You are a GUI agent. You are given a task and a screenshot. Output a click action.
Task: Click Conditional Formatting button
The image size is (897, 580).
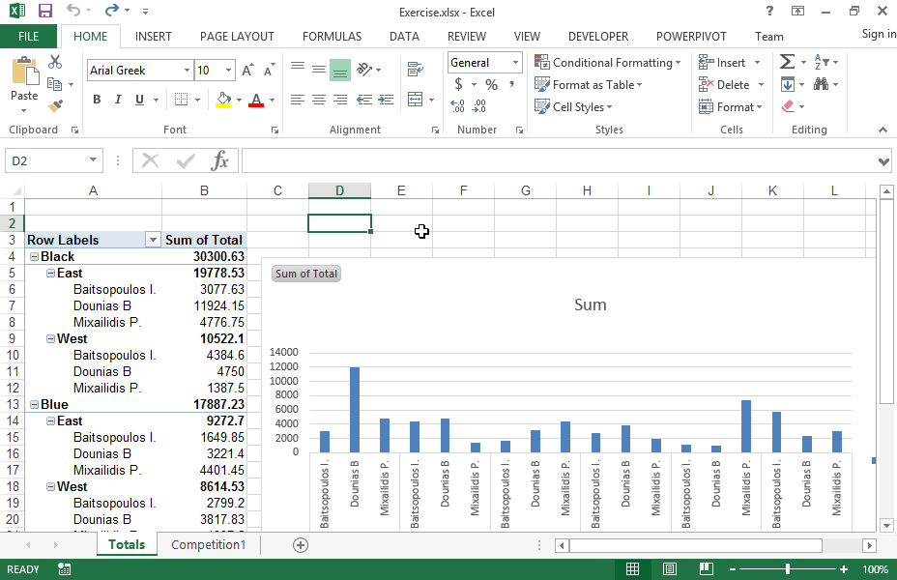[608, 62]
